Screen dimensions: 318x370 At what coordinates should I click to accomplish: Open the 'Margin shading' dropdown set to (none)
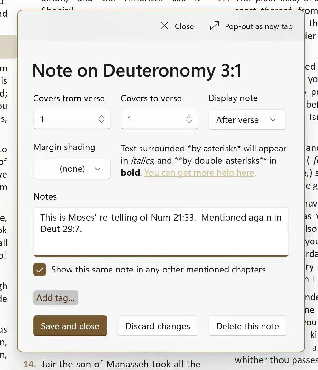[72, 169]
